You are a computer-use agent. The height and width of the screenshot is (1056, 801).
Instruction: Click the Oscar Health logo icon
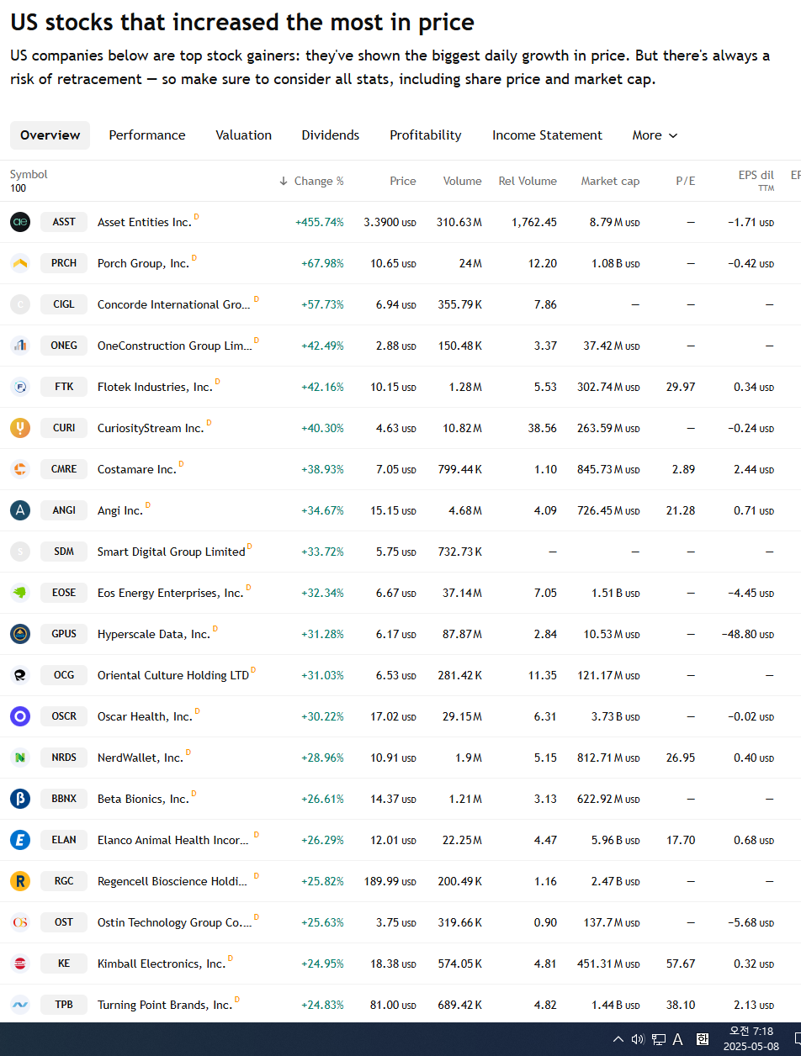20,716
